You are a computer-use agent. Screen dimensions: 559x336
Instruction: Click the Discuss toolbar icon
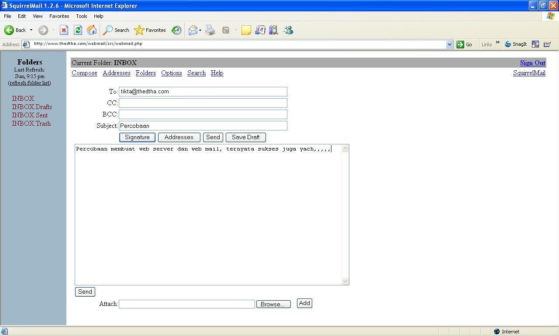[260, 30]
